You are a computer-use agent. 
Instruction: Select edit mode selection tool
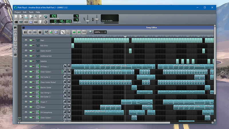pyautogui.click(x=68, y=32)
